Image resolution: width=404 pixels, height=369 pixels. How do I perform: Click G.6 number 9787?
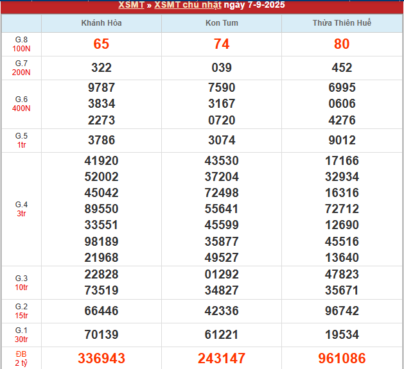point(101,87)
